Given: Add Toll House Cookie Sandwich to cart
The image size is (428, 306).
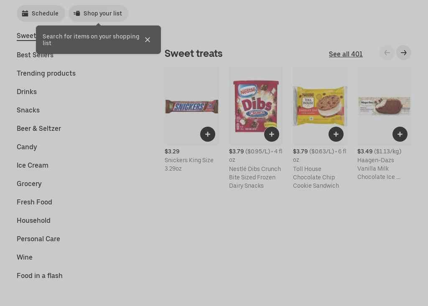Looking at the screenshot, I should click(x=336, y=134).
